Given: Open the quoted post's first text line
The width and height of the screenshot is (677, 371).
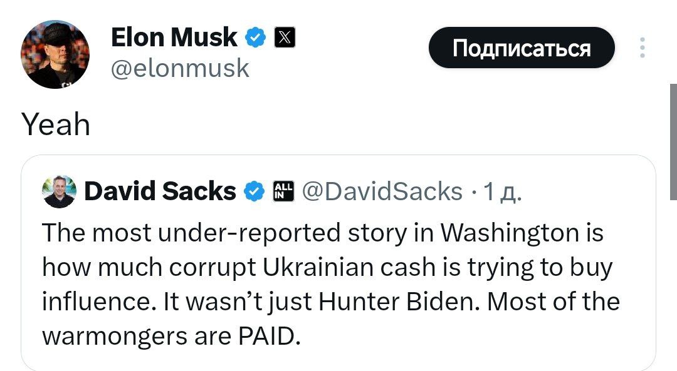Looking at the screenshot, I should (322, 233).
